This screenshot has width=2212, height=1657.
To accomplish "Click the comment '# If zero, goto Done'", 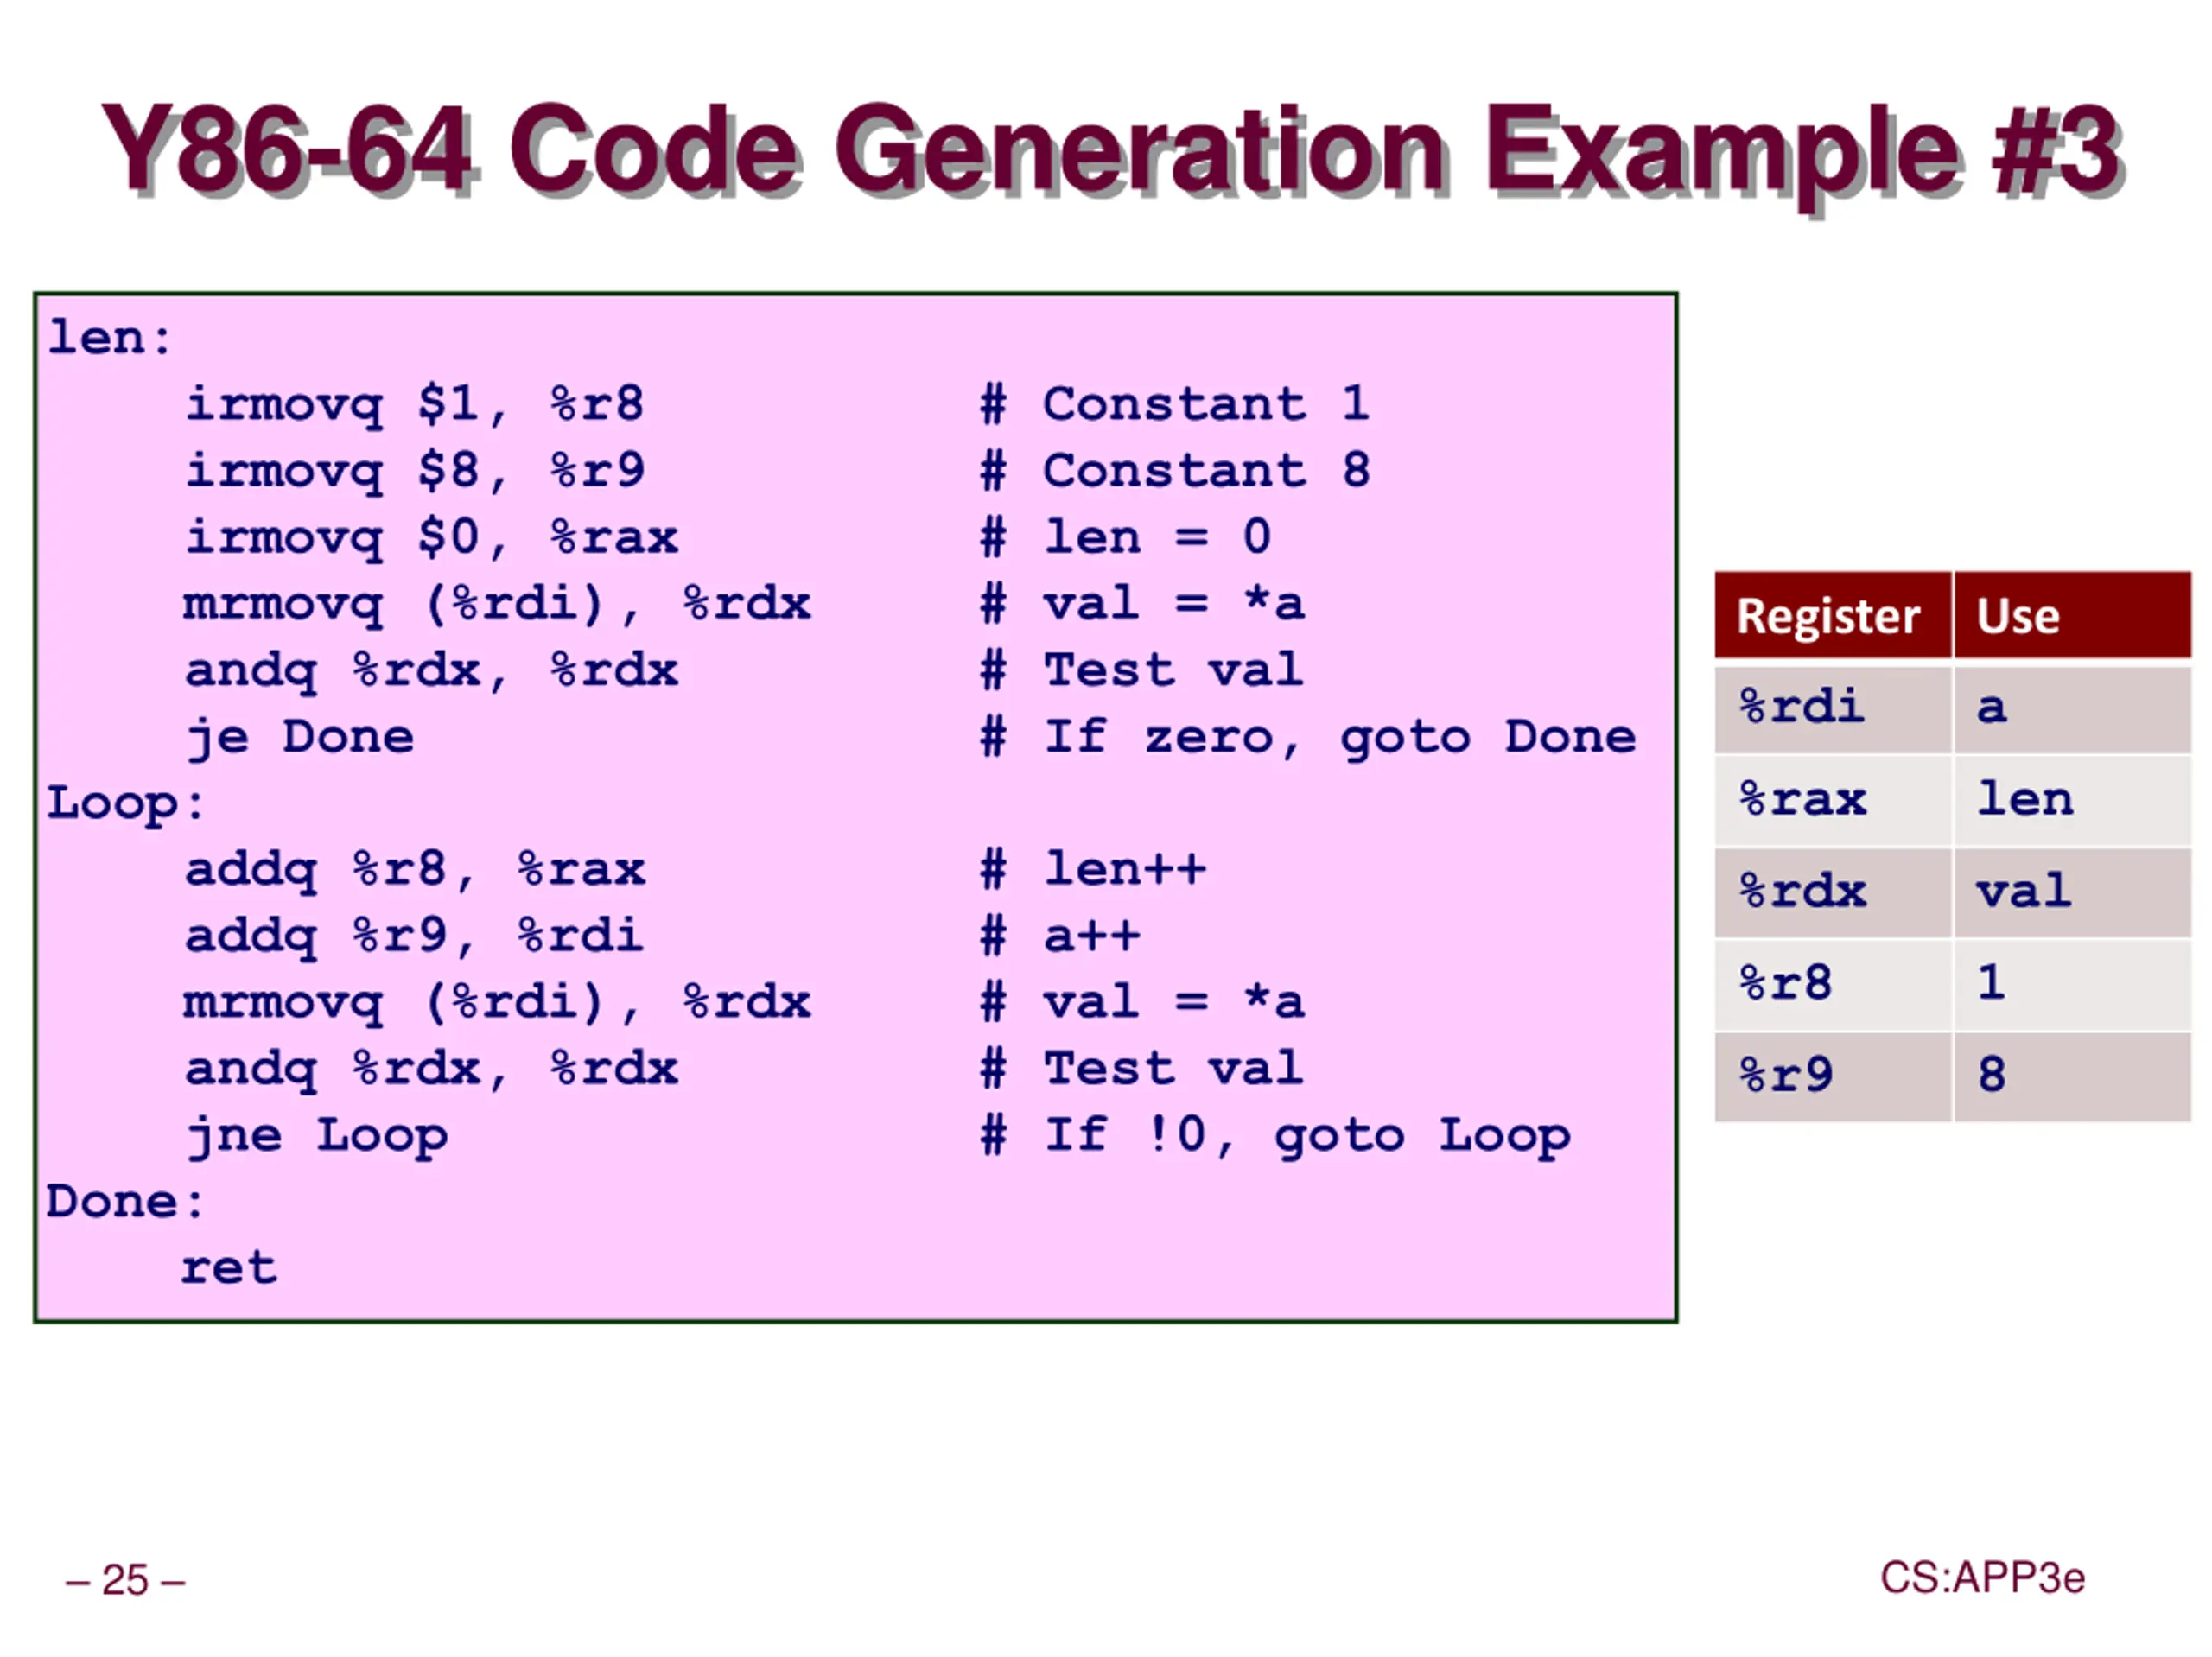I will pos(1308,738).
